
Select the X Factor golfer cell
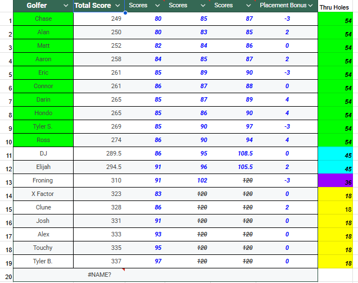(x=43, y=194)
